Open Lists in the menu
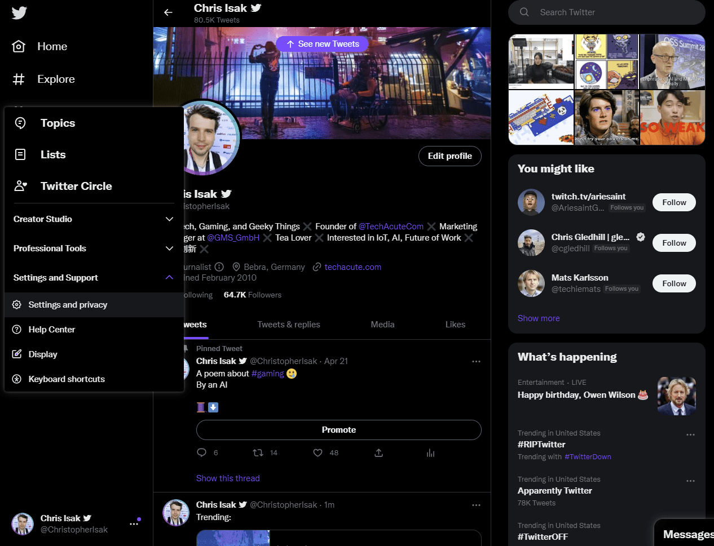Viewport: 714px width, 546px height. pos(94,154)
